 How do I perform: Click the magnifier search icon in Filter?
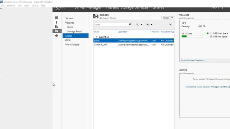click(130, 24)
